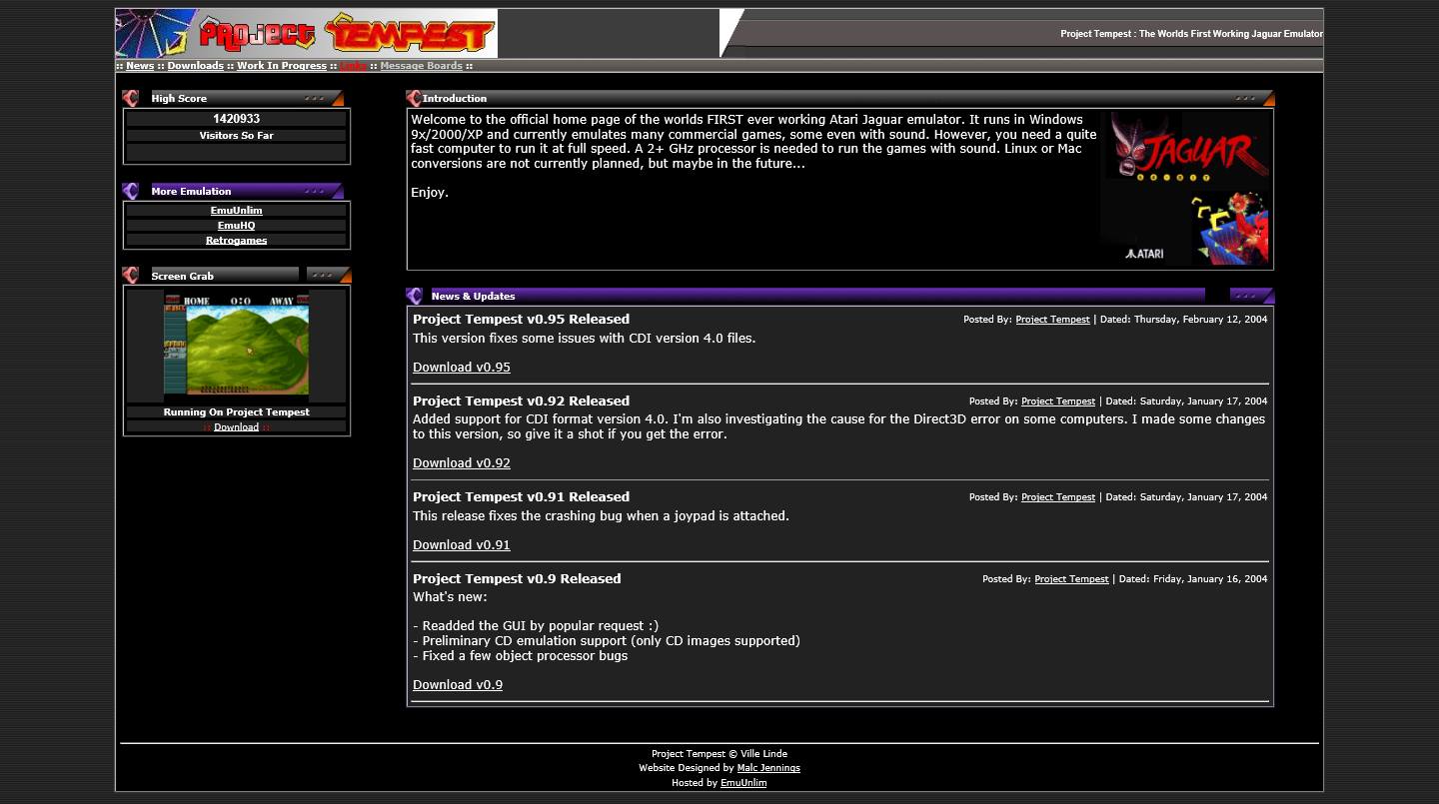Image resolution: width=1439 pixels, height=804 pixels.
Task: Click the Screen Grab panel header icon
Action: click(x=130, y=276)
